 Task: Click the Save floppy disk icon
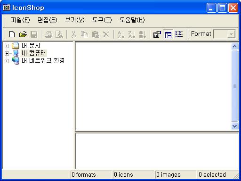[34, 34]
